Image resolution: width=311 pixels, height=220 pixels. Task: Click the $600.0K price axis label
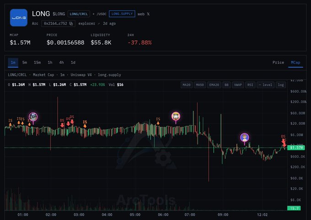point(298,156)
